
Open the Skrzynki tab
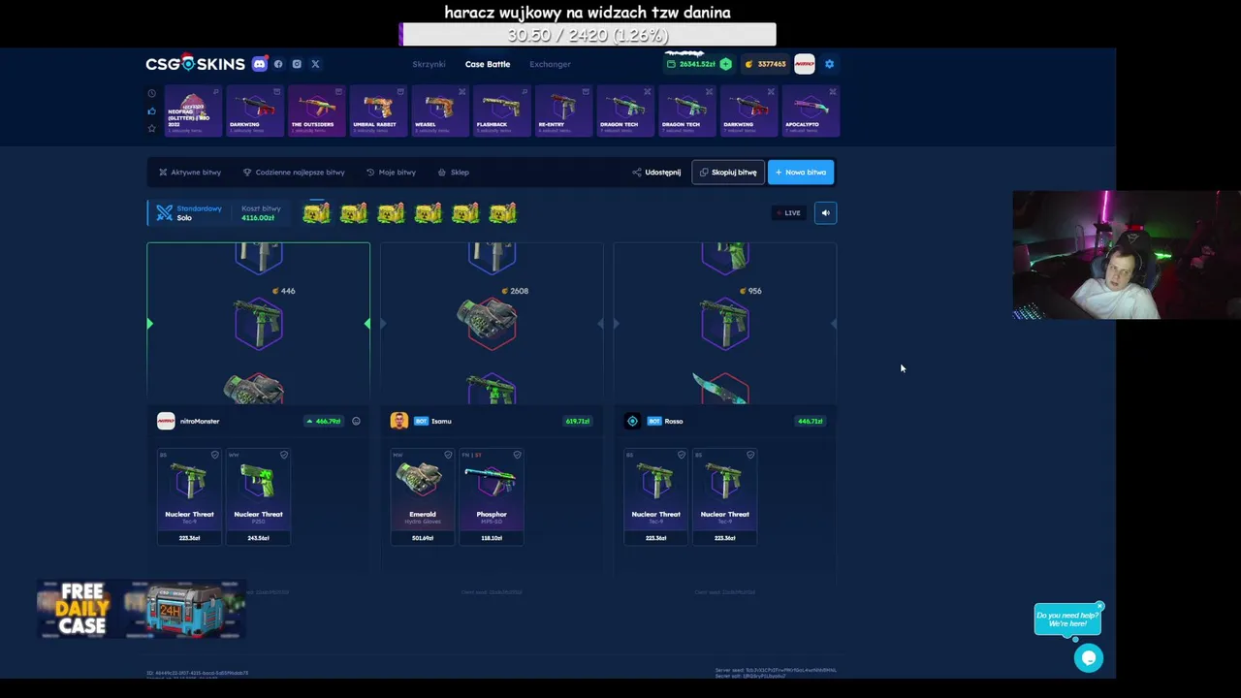click(429, 64)
